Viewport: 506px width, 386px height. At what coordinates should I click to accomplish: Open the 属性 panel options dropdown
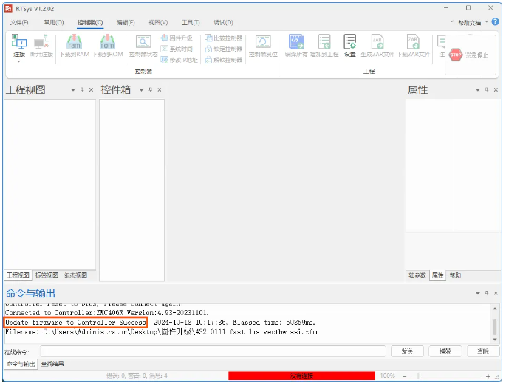(x=478, y=90)
